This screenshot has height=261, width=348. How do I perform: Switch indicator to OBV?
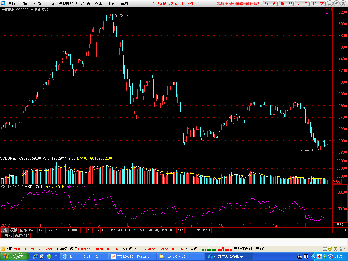[x=97, y=230]
